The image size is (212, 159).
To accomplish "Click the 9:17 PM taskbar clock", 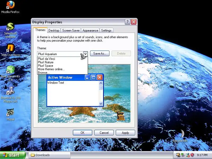I will (202, 155).
